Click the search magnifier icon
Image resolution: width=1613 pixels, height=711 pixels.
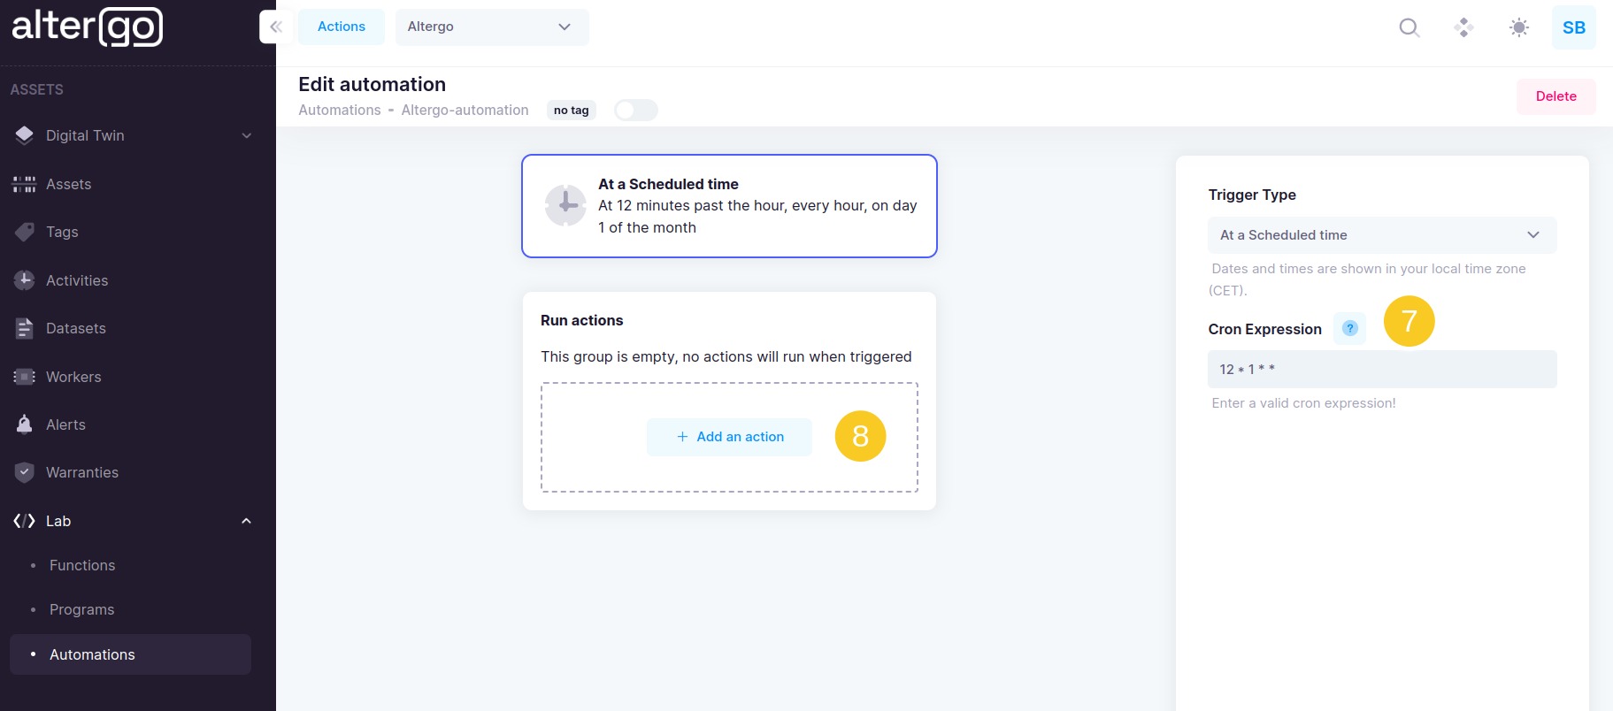[x=1409, y=27]
